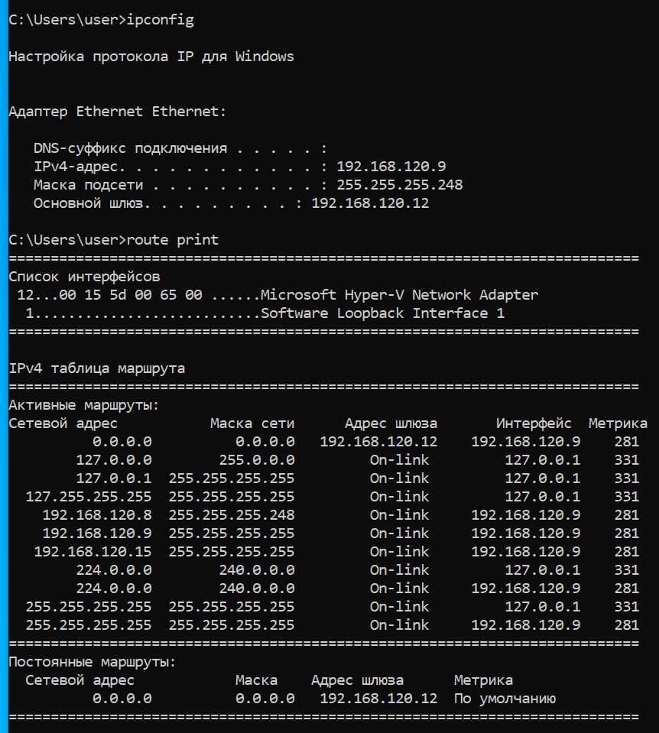Viewport: 659px width, 733px height.
Task: Click 'Адрес шлюза' header in active routes
Action: click(391, 423)
